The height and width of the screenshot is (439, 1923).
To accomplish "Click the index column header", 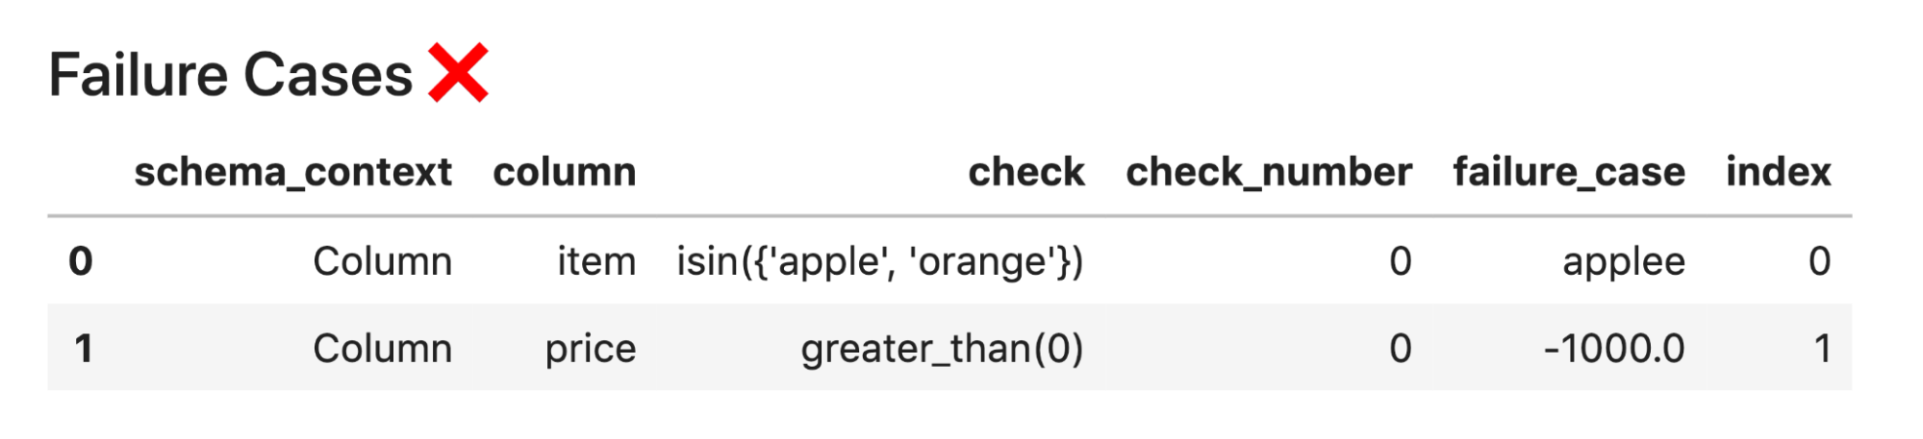I will pyautogui.click(x=1778, y=173).
